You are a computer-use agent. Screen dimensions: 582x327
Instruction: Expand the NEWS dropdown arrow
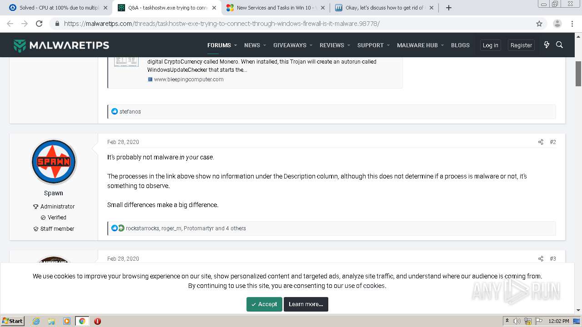(x=265, y=45)
